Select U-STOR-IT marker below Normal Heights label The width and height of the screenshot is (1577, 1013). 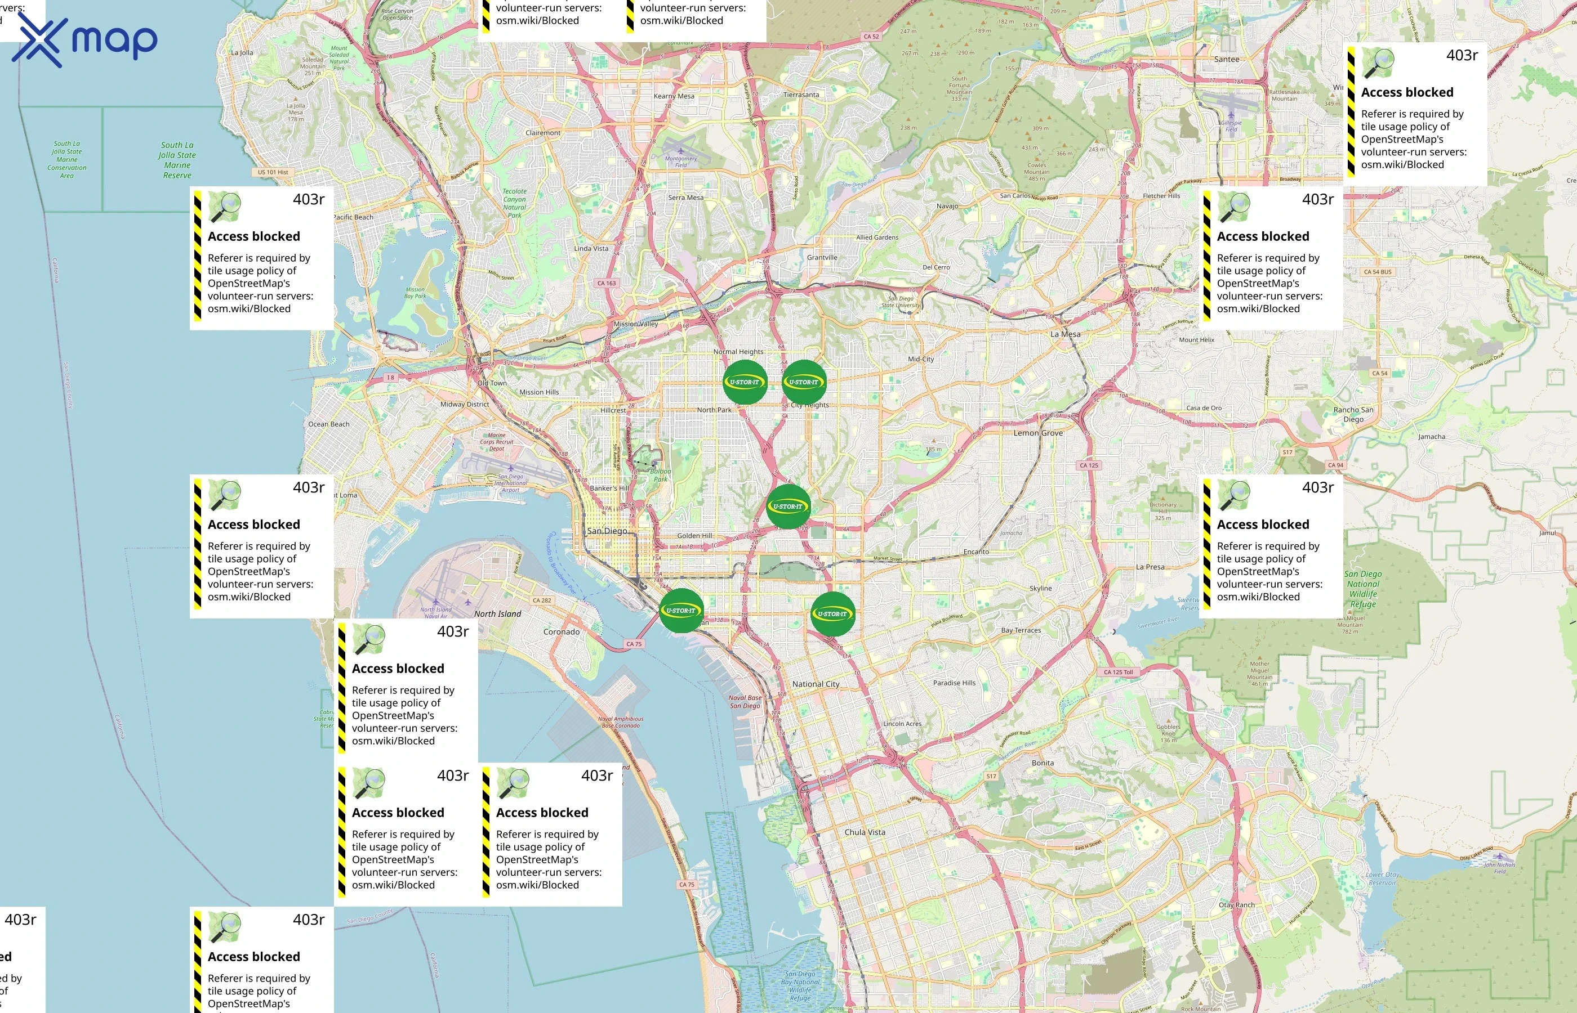tap(745, 382)
